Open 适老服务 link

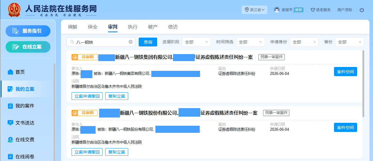(x=321, y=10)
